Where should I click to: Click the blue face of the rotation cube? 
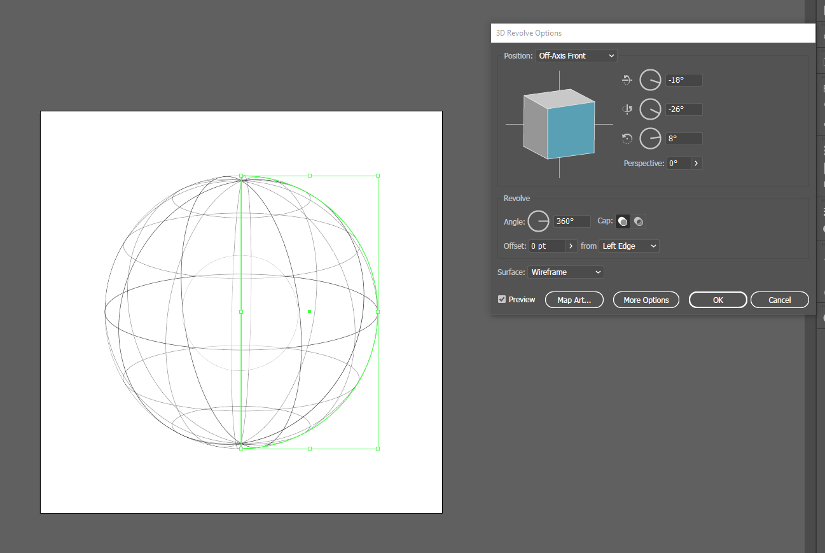coord(571,130)
